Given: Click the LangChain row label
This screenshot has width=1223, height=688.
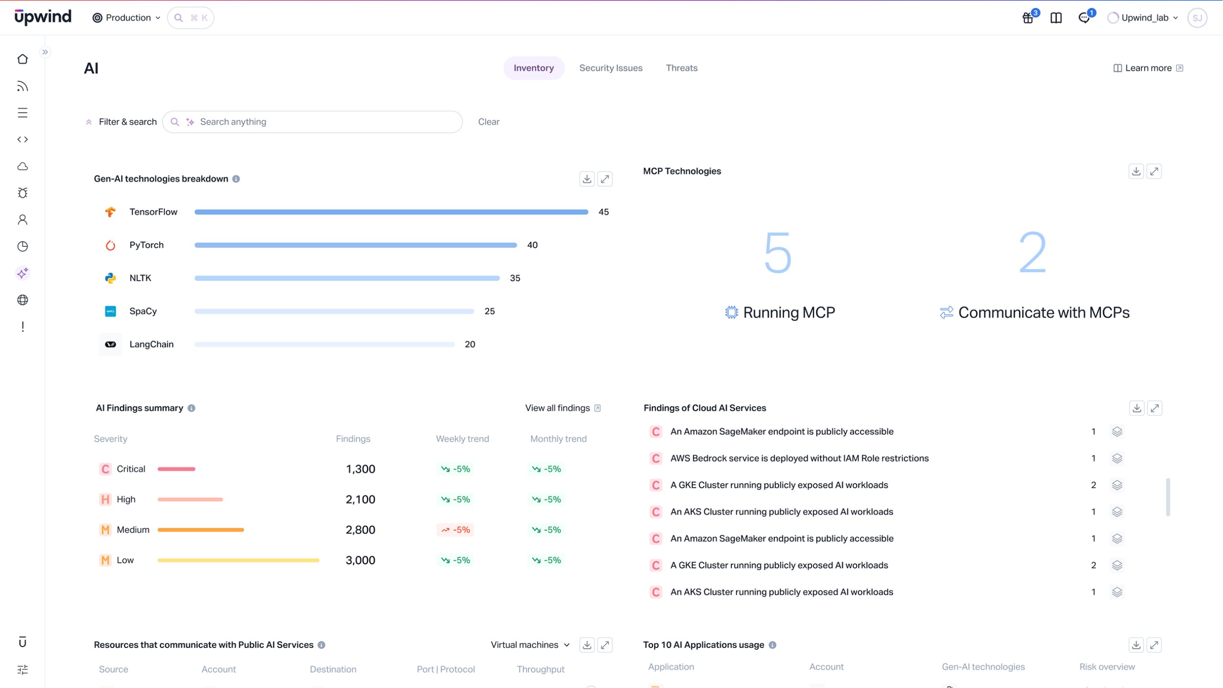Looking at the screenshot, I should point(151,344).
